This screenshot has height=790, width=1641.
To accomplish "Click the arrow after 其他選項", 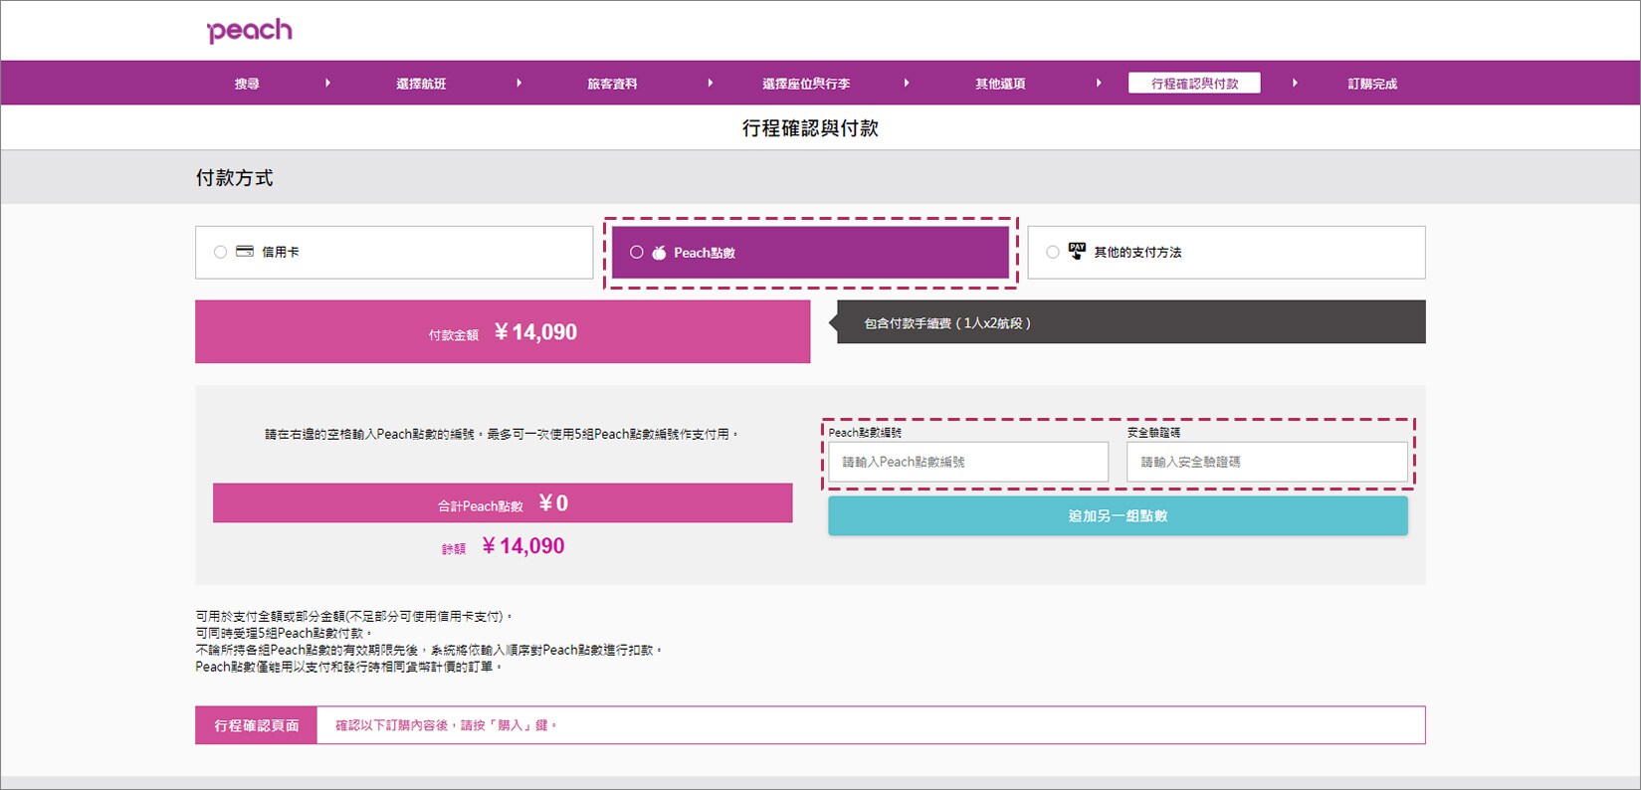I will point(1098,83).
